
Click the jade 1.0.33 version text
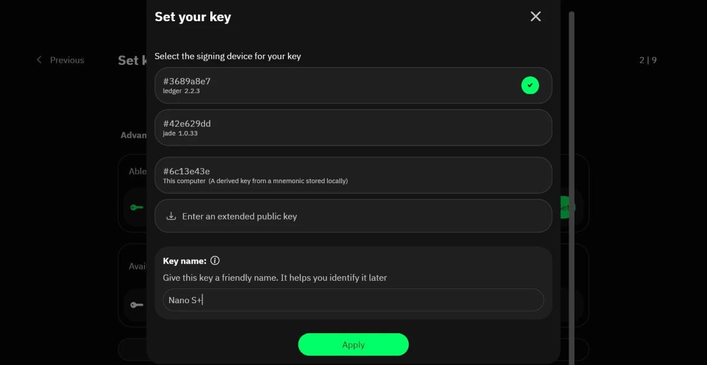pos(180,134)
